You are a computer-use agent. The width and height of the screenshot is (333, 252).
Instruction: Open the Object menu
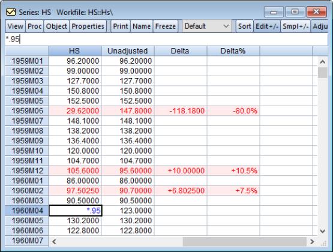(56, 26)
